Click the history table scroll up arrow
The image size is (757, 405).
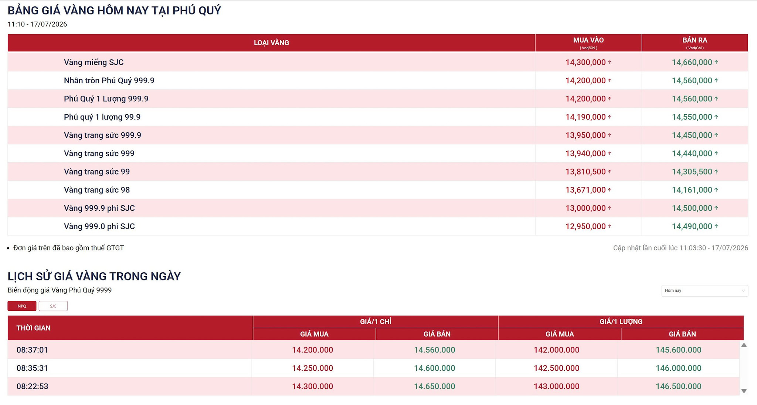[x=744, y=345]
